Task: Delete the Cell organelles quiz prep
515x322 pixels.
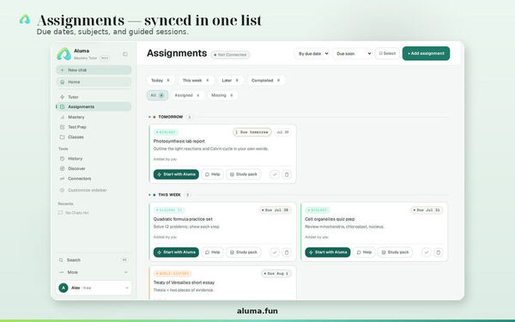Action: coord(438,252)
